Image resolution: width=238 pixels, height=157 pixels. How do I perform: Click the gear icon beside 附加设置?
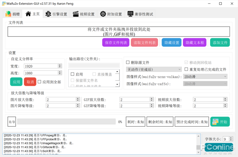click(x=103, y=14)
